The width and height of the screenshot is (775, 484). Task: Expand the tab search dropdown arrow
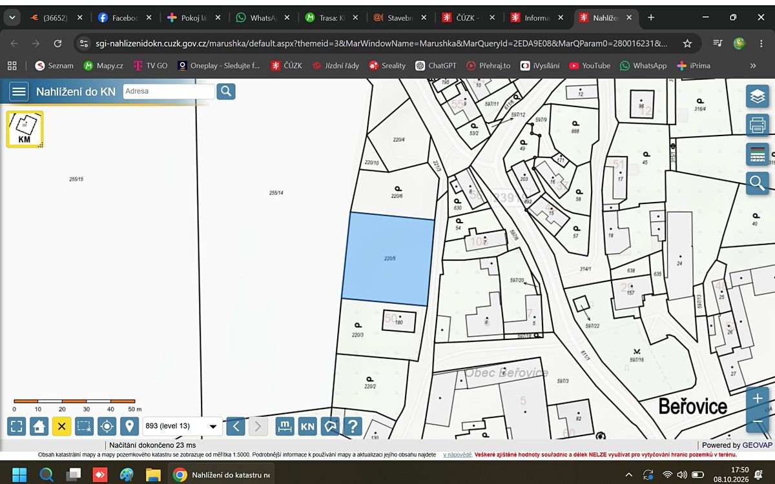pos(12,17)
